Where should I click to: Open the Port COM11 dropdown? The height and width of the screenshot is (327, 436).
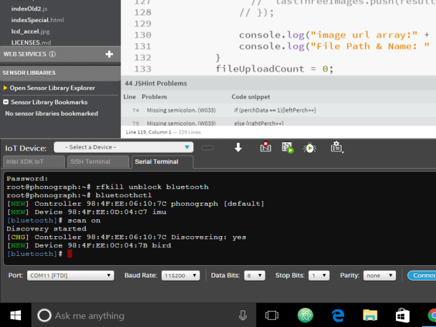click(x=70, y=276)
